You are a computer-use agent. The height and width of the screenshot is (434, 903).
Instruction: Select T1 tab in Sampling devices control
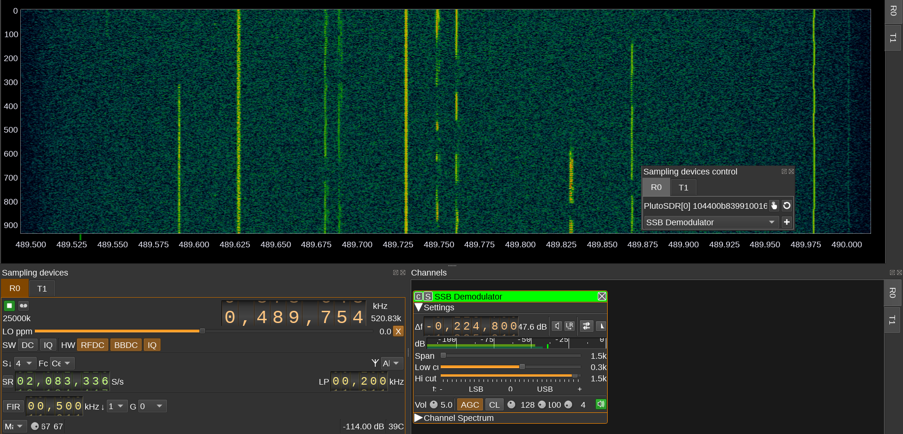point(683,188)
